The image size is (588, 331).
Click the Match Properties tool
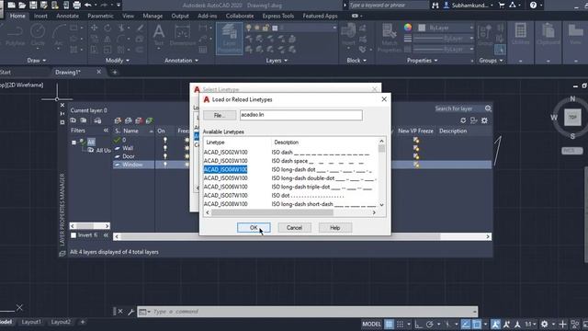coord(390,39)
